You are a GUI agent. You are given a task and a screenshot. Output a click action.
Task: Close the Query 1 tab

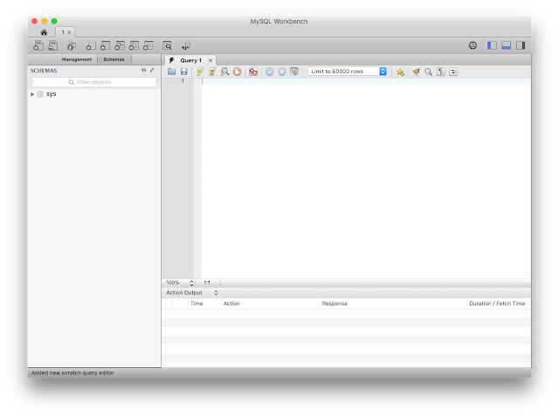210,60
